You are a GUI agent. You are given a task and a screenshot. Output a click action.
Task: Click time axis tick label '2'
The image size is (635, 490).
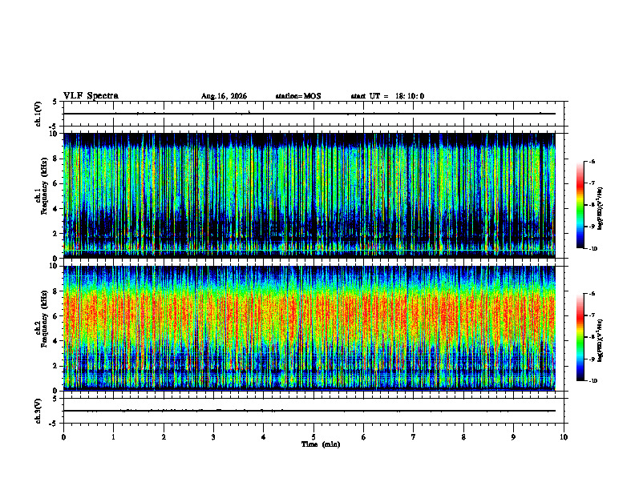[x=164, y=437]
